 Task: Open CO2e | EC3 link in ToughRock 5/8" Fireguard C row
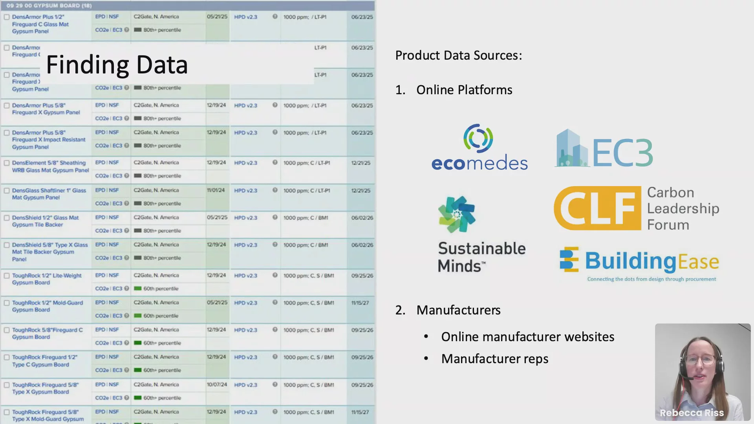(x=109, y=343)
